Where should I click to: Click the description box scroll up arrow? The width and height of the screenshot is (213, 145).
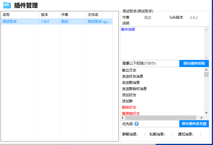(206, 30)
